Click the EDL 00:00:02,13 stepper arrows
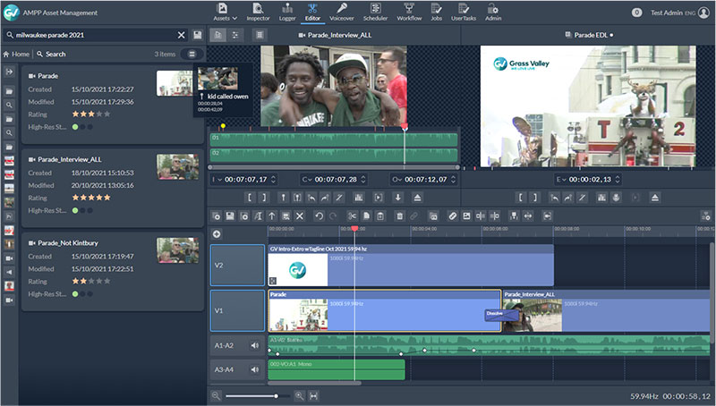The image size is (716, 406). tap(618, 180)
